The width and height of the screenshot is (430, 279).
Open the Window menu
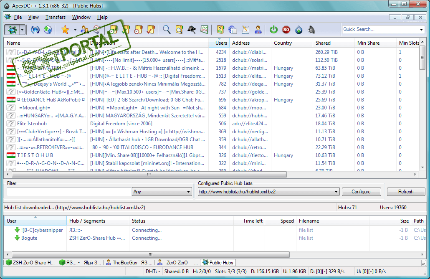[81, 17]
